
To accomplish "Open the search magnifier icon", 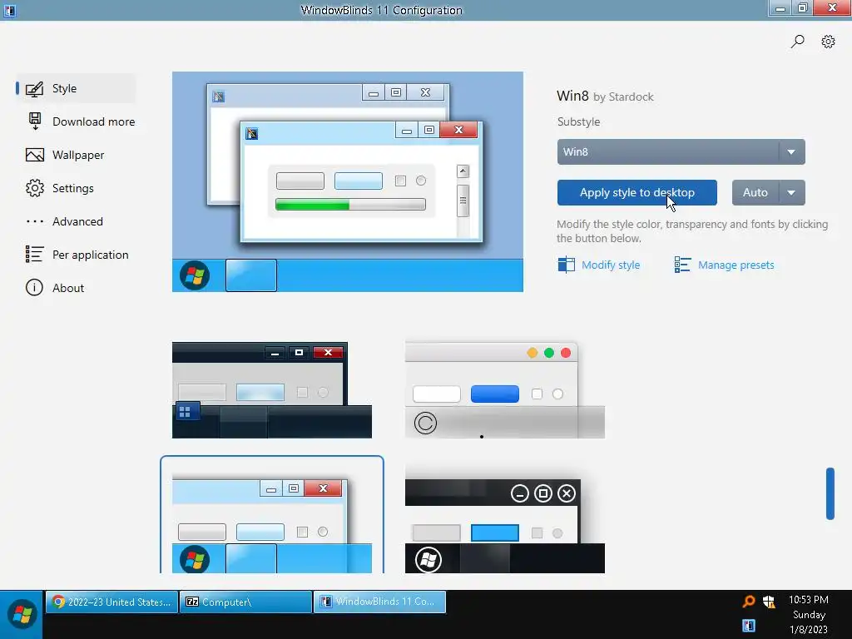I will [x=797, y=42].
